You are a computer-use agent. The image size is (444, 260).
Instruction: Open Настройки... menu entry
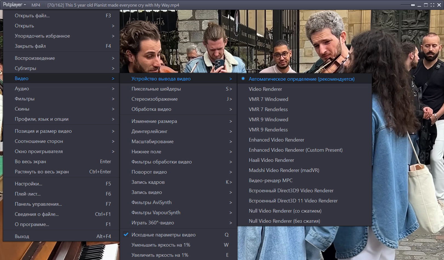61,184
